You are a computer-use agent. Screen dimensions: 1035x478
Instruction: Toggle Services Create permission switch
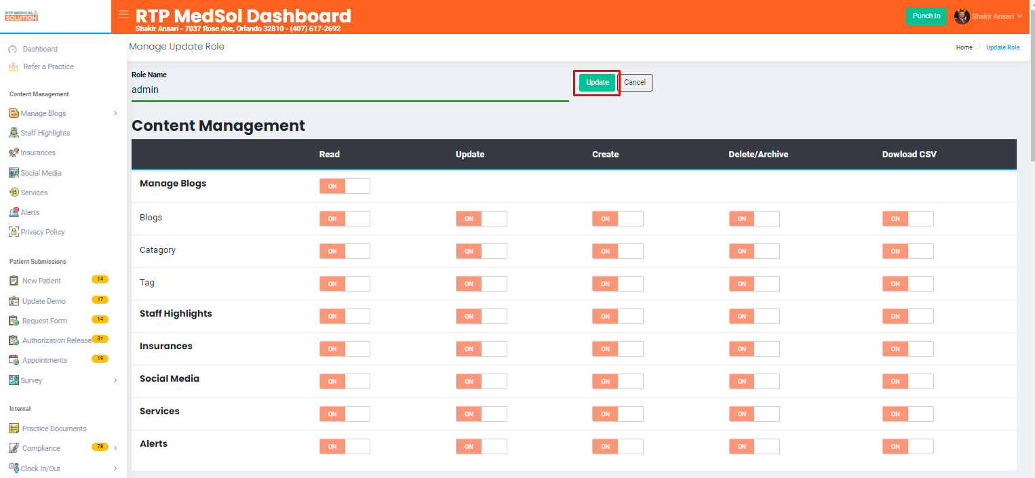(x=618, y=414)
